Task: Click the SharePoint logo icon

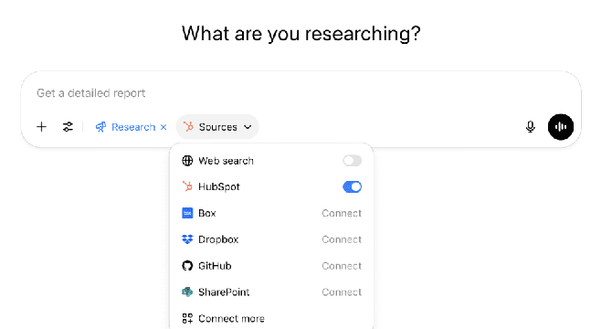Action: (187, 292)
